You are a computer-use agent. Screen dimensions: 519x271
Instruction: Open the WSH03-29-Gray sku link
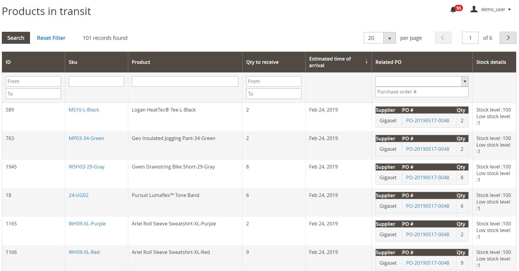86,167
